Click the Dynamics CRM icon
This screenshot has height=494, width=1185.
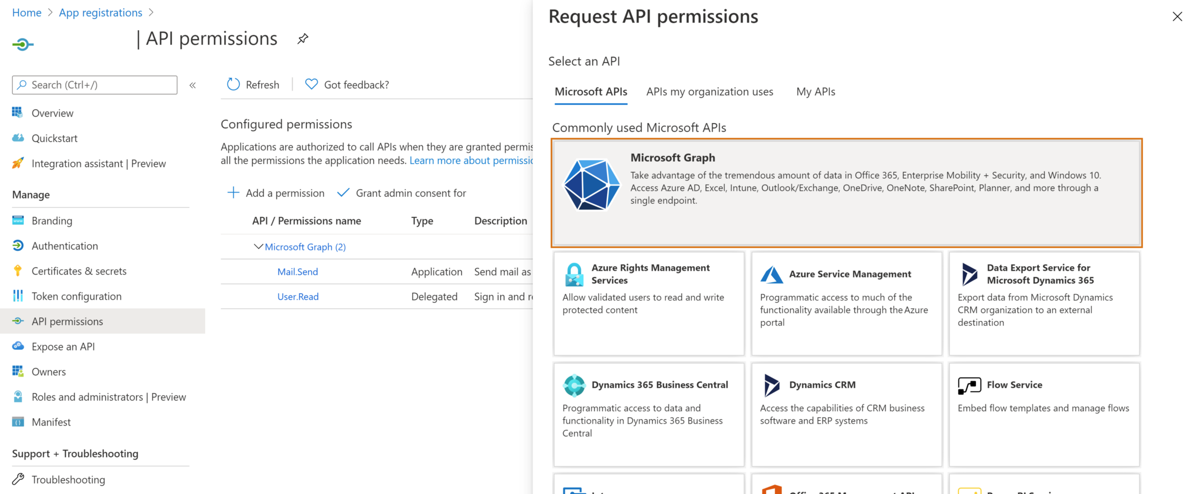[772, 385]
